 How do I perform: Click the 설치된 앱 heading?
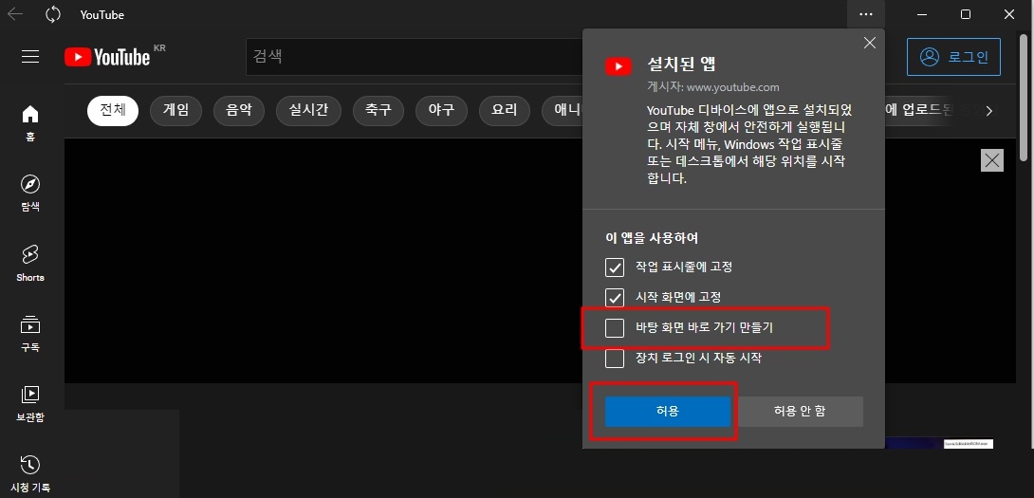point(682,65)
